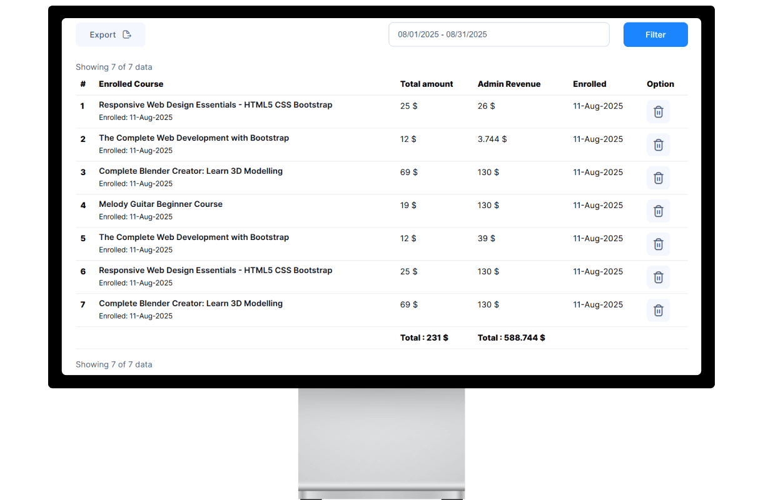Open row 1 Responsive Web Design Essentials title
763x500 pixels.
pyautogui.click(x=215, y=105)
